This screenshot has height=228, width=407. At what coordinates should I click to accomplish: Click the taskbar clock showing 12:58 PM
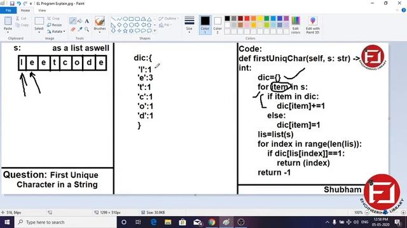[381, 222]
